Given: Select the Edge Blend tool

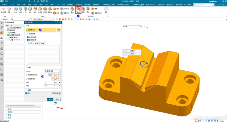Looking at the screenshot, I should (x=45, y=10).
